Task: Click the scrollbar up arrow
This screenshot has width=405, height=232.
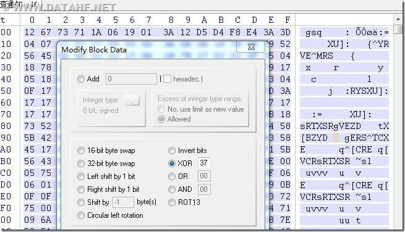Action: tap(399, 19)
